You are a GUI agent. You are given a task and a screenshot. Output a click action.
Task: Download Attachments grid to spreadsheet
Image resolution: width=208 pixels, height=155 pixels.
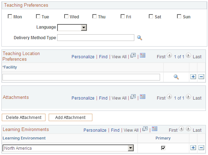click(143, 96)
